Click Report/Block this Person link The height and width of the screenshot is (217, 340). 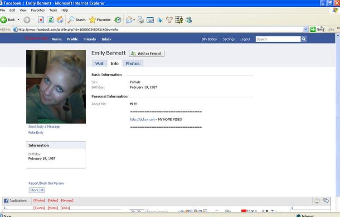pos(46,183)
